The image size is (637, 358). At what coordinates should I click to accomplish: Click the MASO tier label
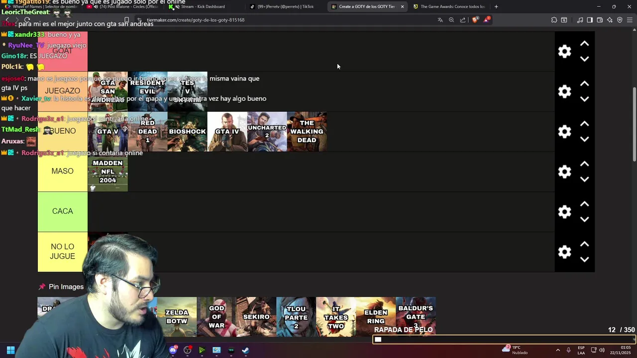[63, 171]
